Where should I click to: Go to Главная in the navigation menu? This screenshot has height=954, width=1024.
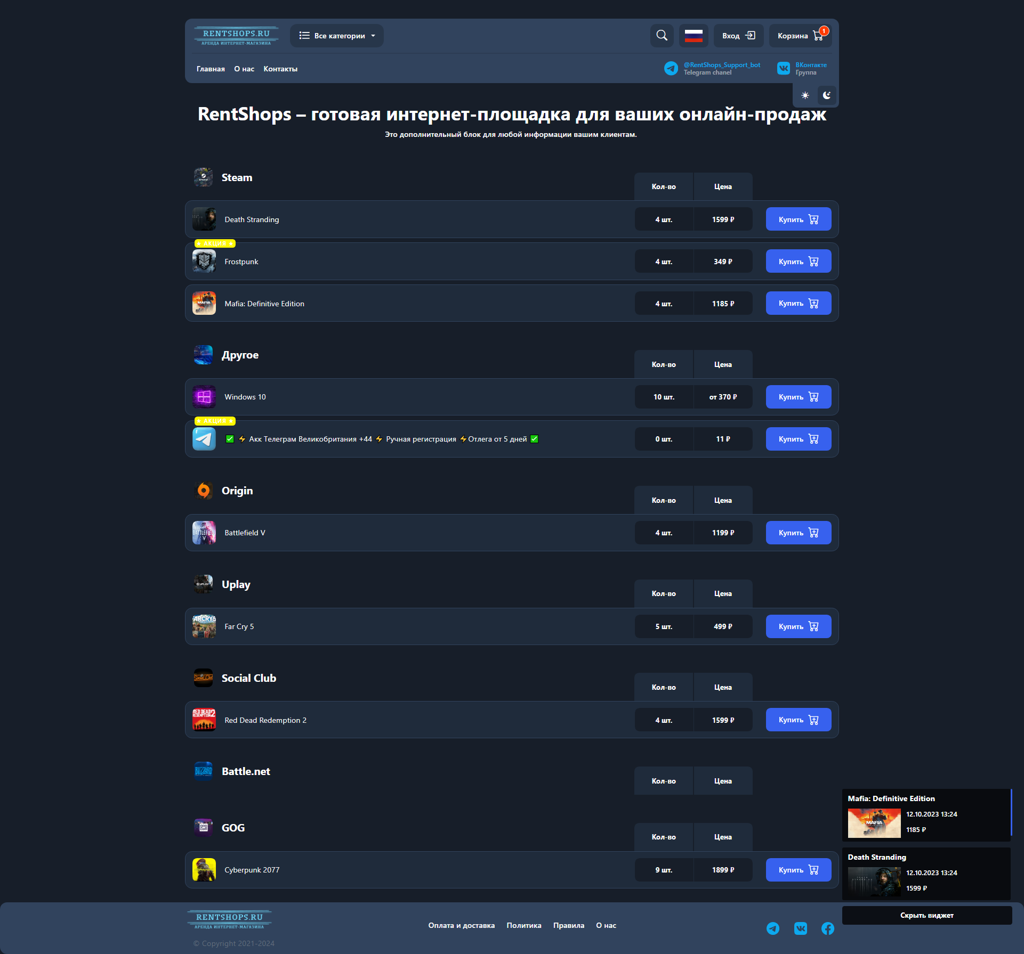(211, 69)
